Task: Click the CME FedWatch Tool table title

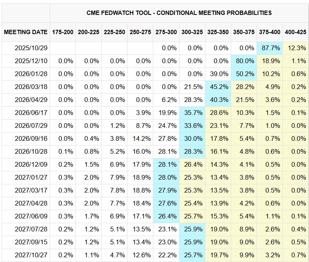Action: 179,13
